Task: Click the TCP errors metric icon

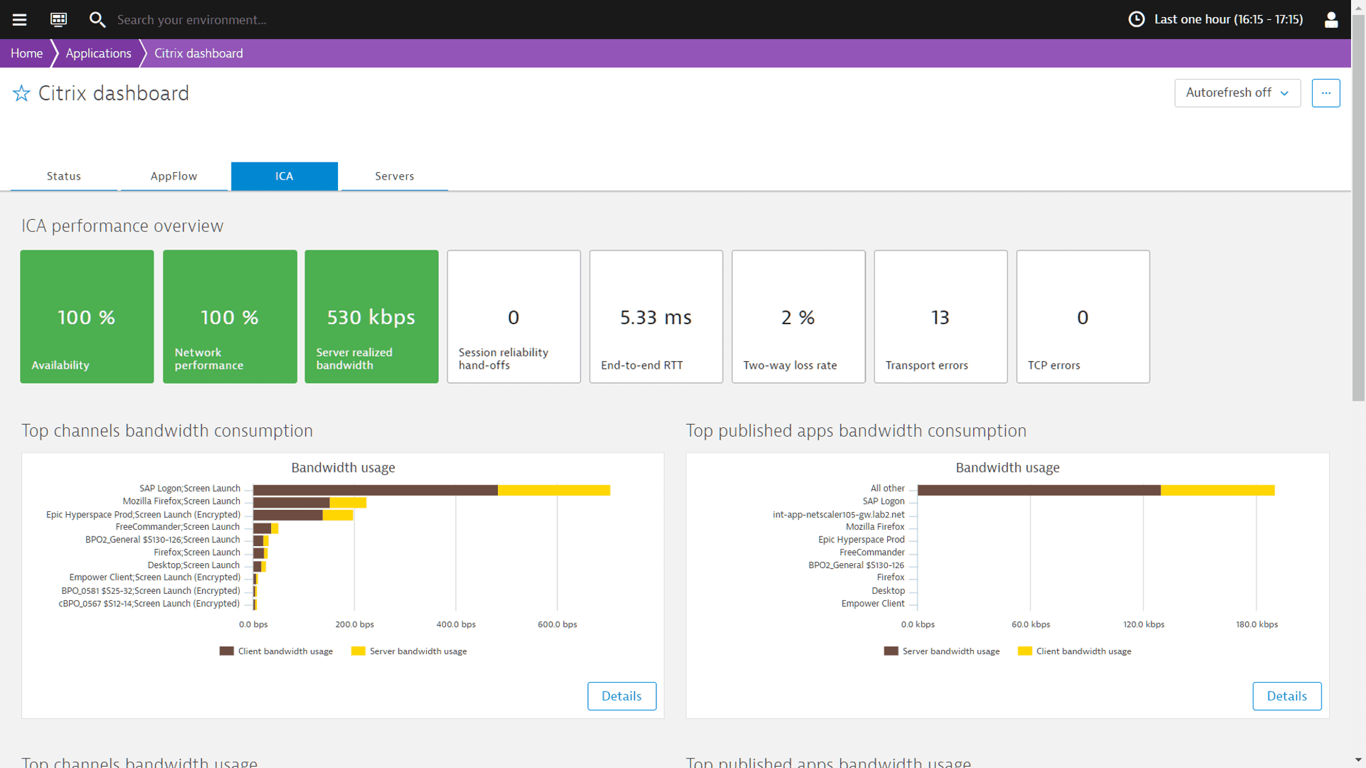Action: tap(1083, 317)
